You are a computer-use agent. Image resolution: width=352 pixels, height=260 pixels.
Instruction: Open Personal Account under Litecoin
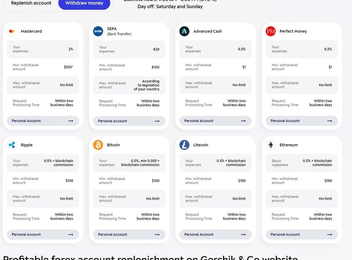point(215,235)
